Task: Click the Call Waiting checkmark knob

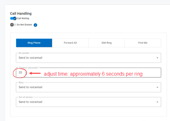Action: click(x=15, y=18)
